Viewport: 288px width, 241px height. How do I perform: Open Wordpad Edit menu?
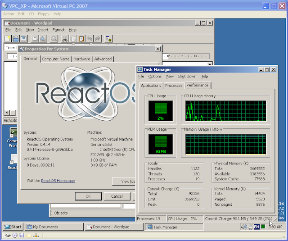(x=18, y=30)
